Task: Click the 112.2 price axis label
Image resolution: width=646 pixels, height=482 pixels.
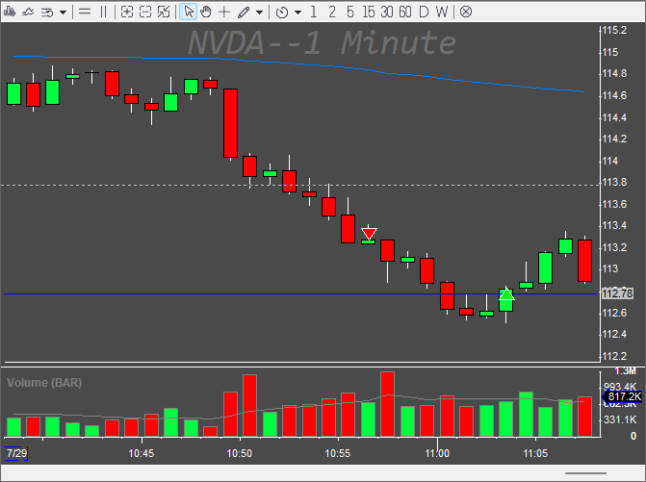Action: coord(614,356)
